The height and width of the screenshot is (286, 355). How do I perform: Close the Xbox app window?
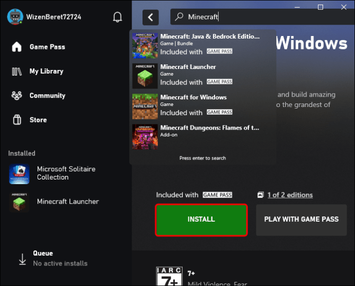[x=344, y=7]
